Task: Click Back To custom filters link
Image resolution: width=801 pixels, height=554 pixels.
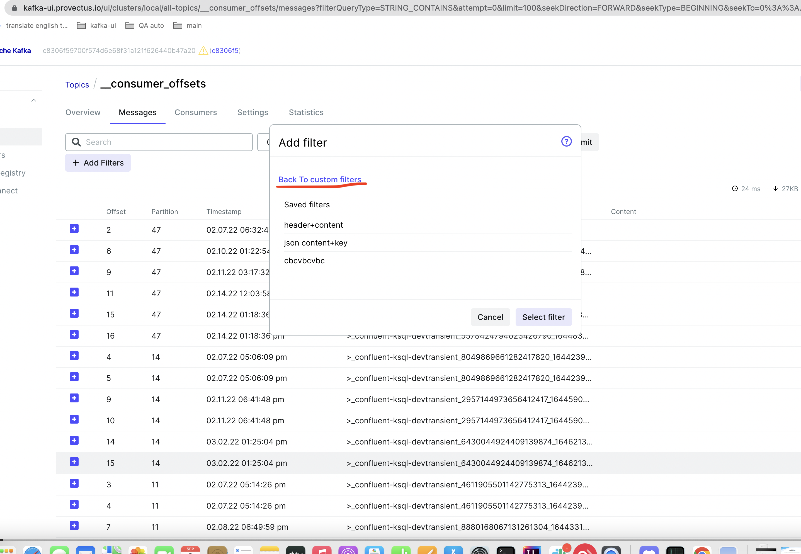Action: pyautogui.click(x=320, y=179)
